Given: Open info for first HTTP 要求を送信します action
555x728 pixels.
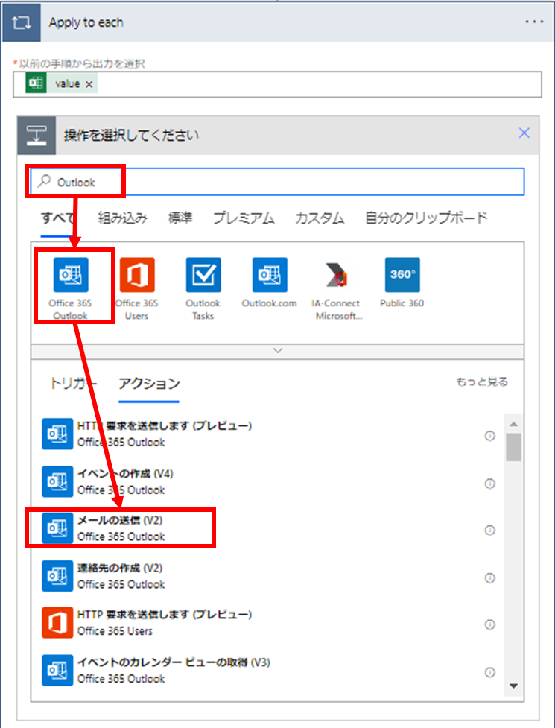Looking at the screenshot, I should 489,436.
